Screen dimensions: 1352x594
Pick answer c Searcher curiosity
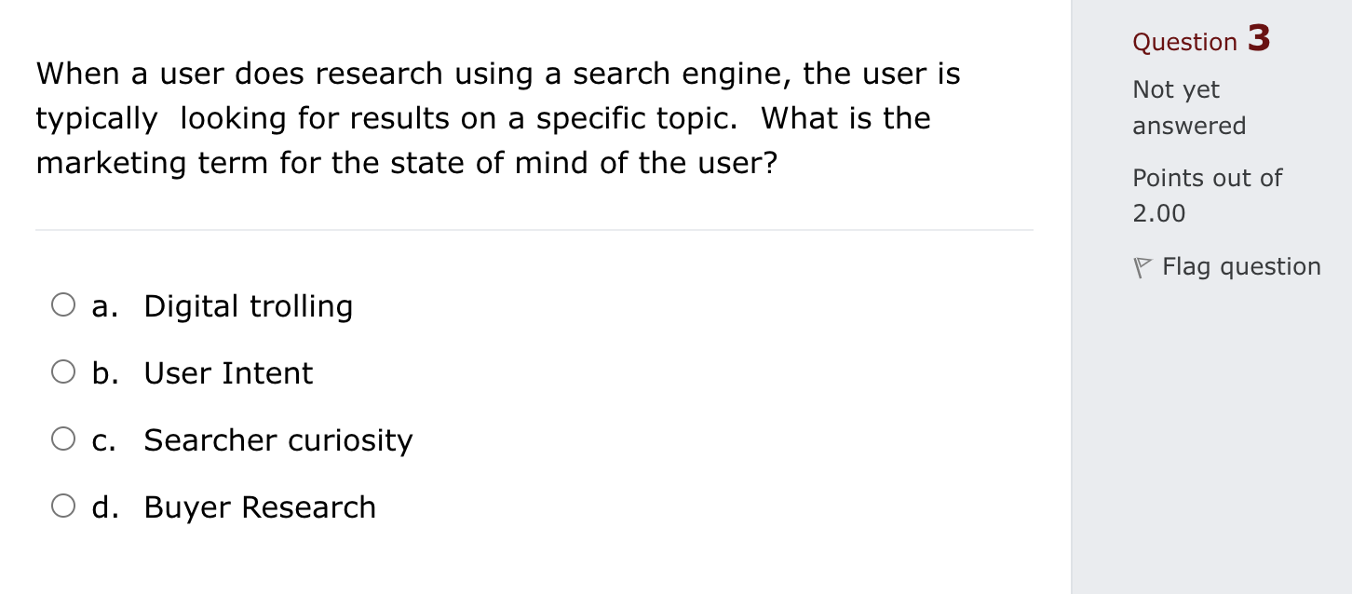click(x=63, y=439)
